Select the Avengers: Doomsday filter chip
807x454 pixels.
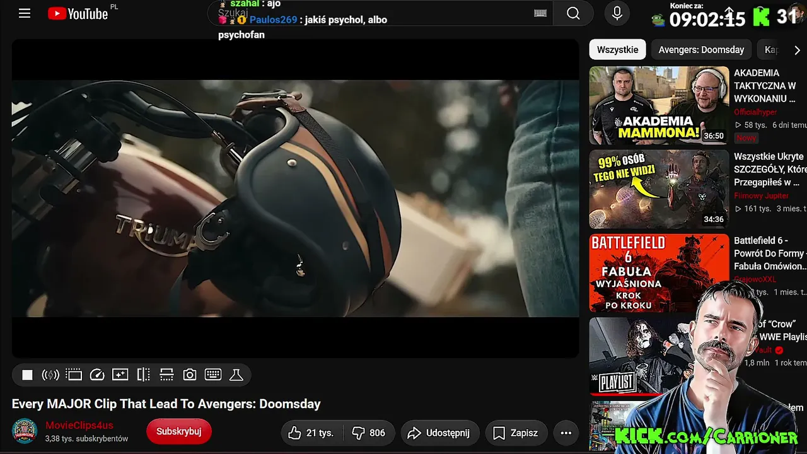[x=701, y=50]
